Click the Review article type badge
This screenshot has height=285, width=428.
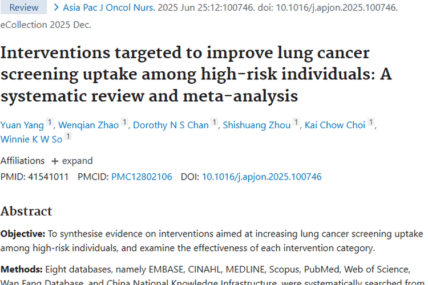pyautogui.click(x=23, y=7)
